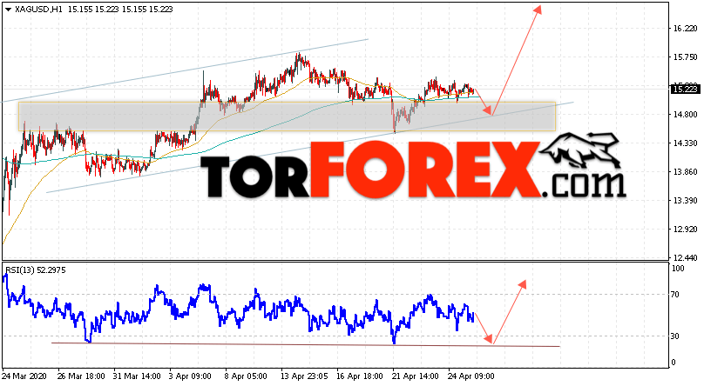704x386 pixels.
Task: Click the RSI scale value 30
Action: pyautogui.click(x=676, y=336)
